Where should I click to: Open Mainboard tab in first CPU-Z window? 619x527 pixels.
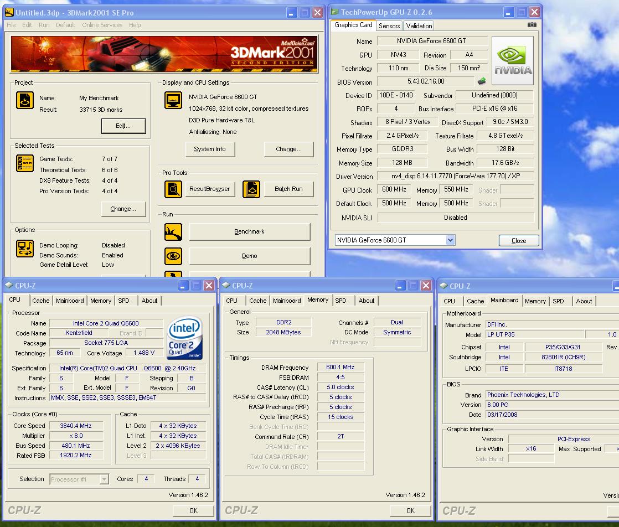pos(70,301)
